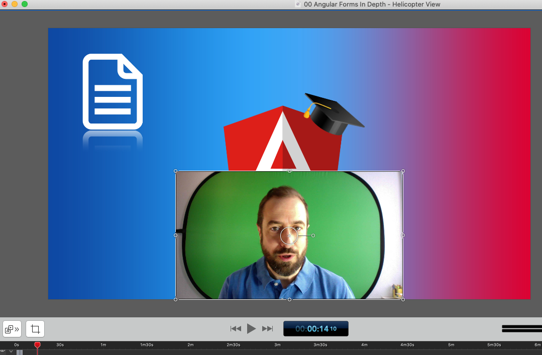
Task: Click the 4m mark on the timeline ruler
Action: pyautogui.click(x=364, y=345)
